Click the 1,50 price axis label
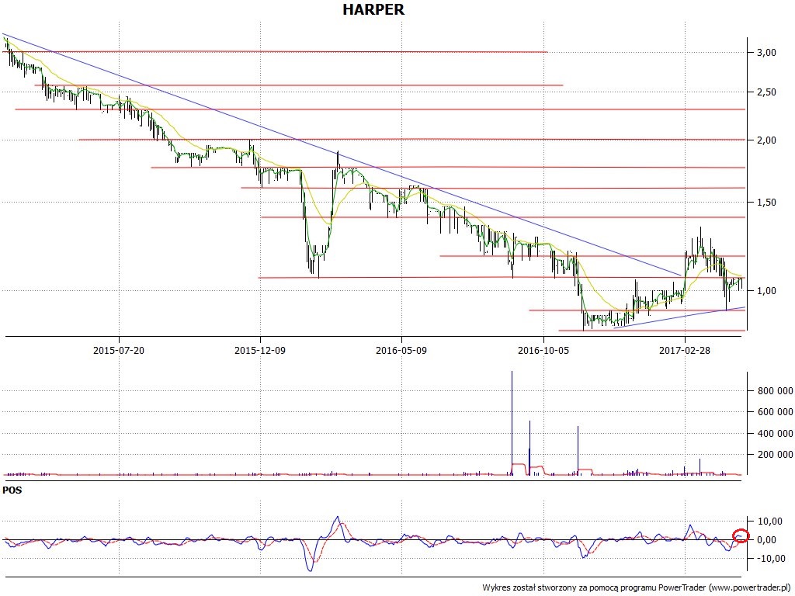The image size is (795, 596). pyautogui.click(x=766, y=203)
